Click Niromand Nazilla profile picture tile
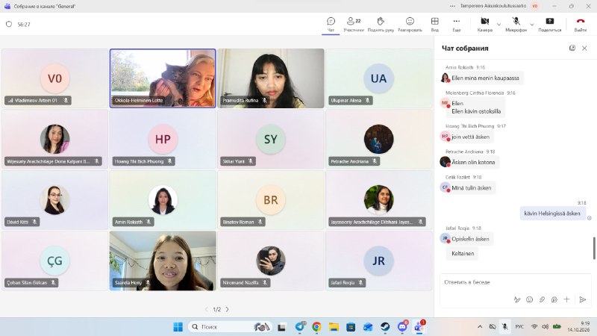Image resolution: width=597 pixels, height=336 pixels. click(270, 261)
